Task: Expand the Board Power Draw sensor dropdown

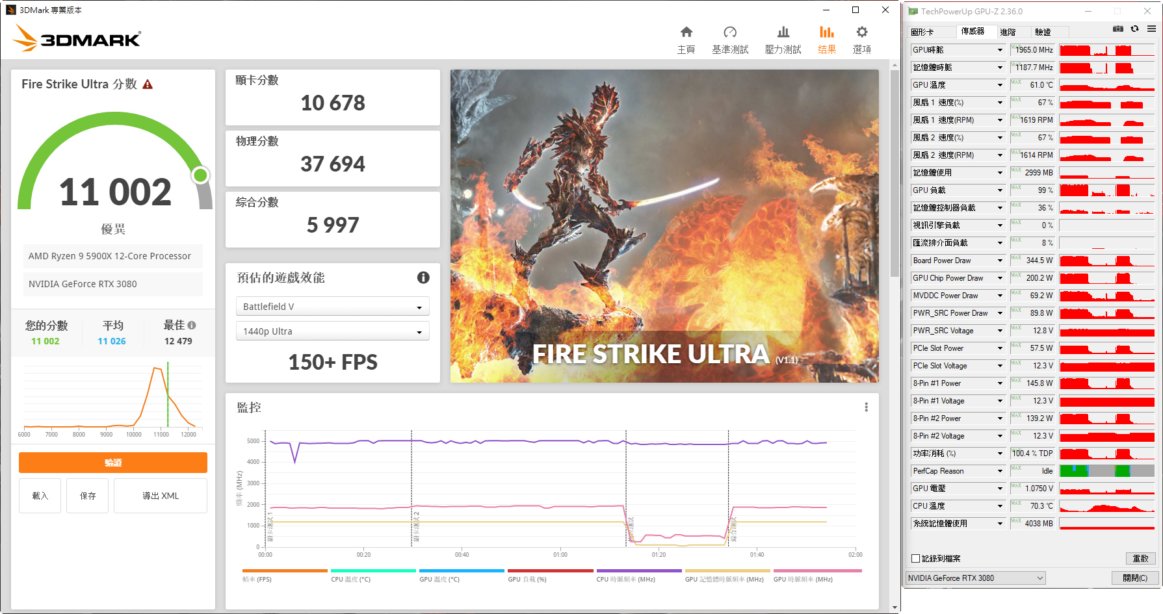Action: click(x=1000, y=261)
